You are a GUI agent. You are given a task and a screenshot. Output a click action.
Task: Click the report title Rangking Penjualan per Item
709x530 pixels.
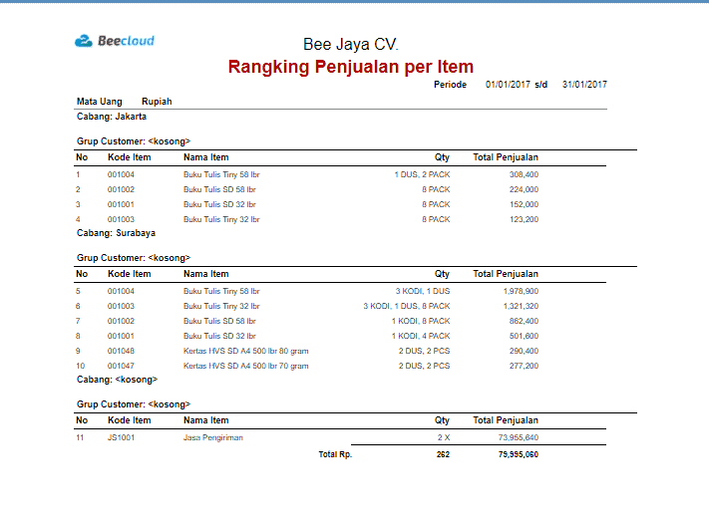(350, 67)
